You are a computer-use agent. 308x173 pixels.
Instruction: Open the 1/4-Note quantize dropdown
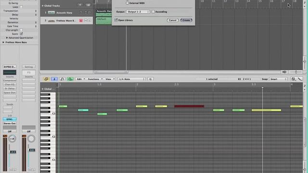coord(131,79)
